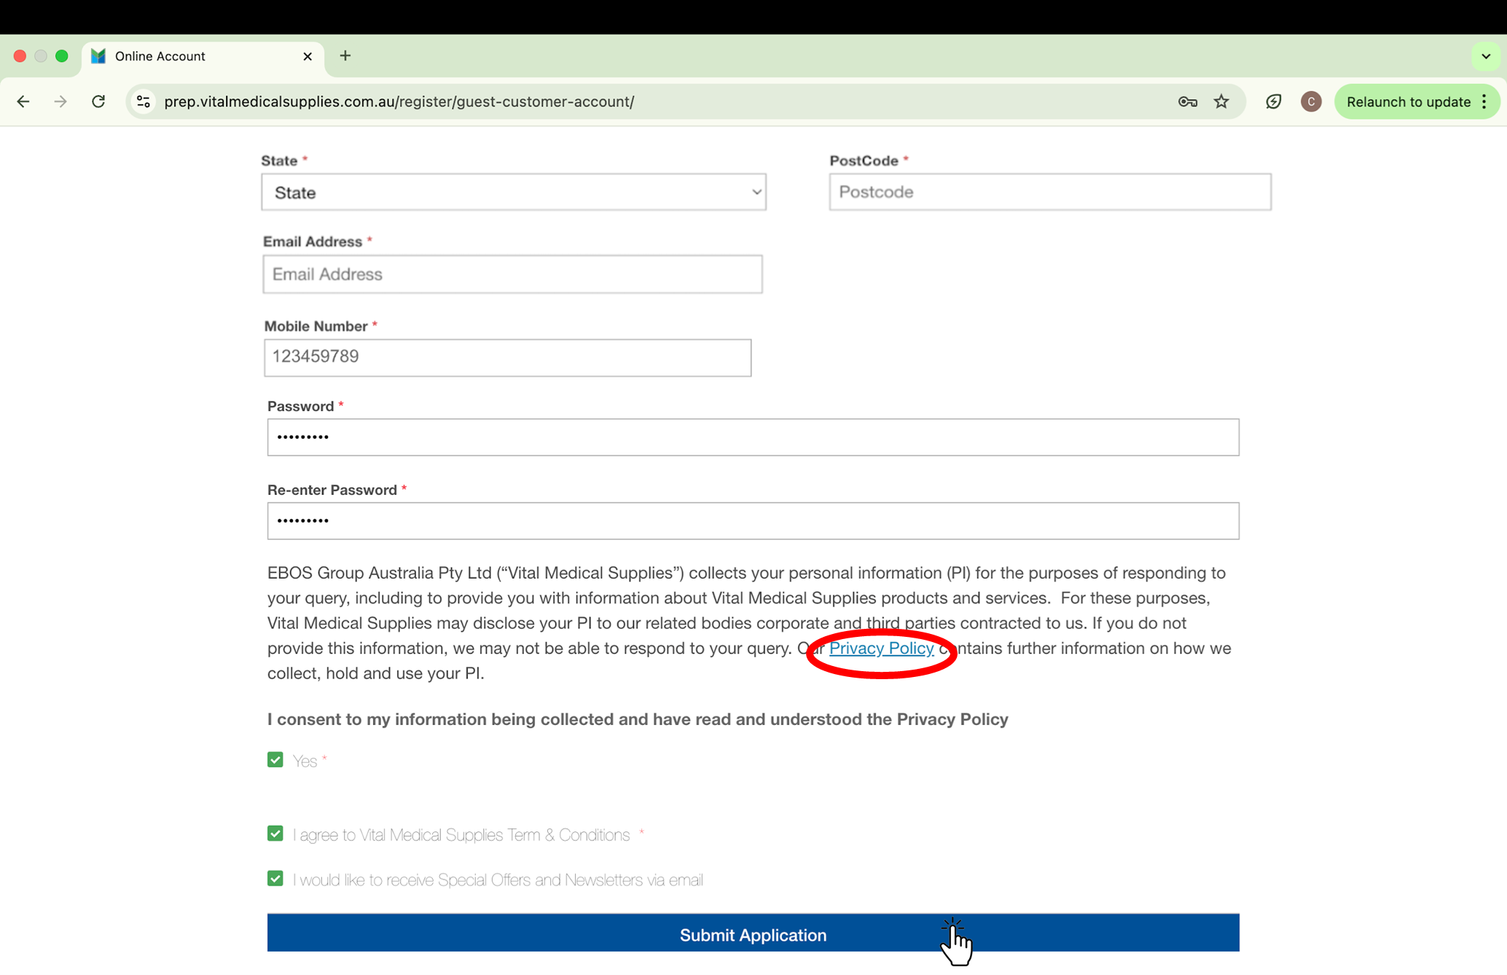
Task: Focus the Email Address field
Action: [x=512, y=275]
